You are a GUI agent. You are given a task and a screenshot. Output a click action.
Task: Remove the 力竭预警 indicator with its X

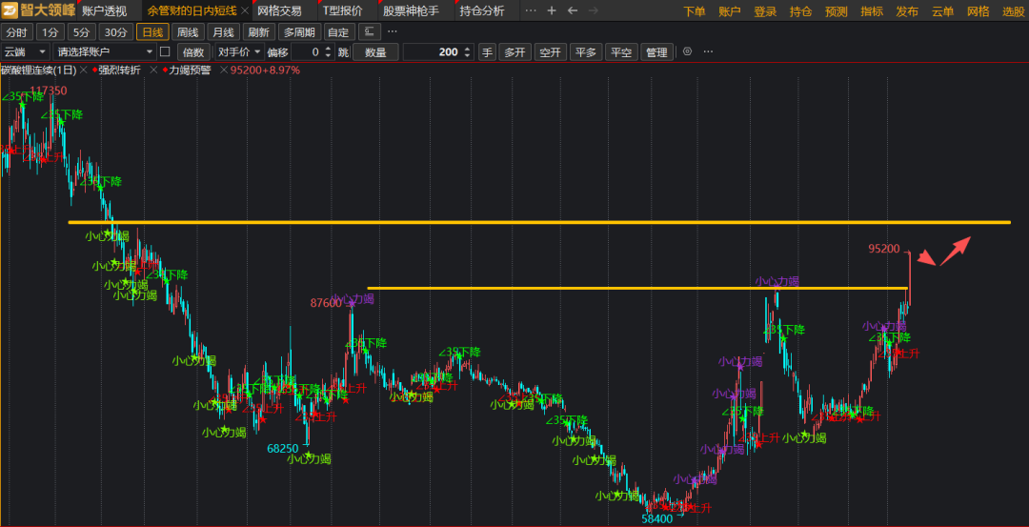[x=223, y=71]
